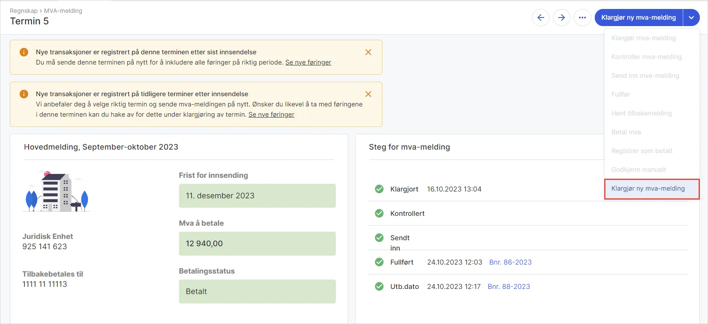This screenshot has width=708, height=324.
Task: Click the info icon in the second warning
Action: coord(24,94)
